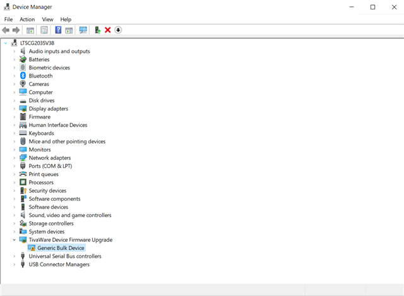Collapse the LT5CG2035V38 root node
Screen dimensions: 404x296
tap(6, 44)
